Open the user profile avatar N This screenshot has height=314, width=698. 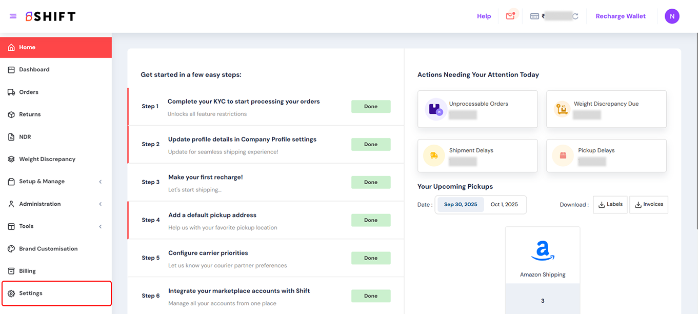(672, 16)
